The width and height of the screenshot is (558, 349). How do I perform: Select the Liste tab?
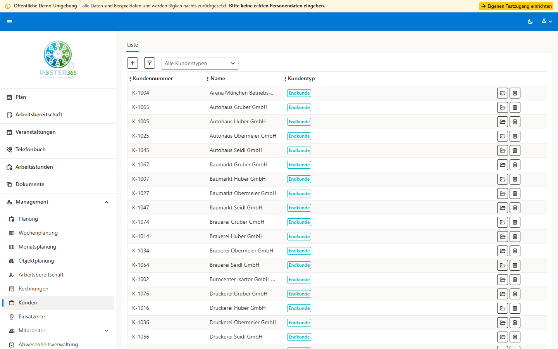pyautogui.click(x=133, y=45)
